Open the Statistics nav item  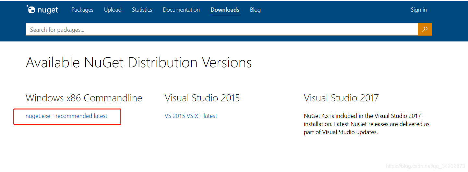[x=142, y=10]
